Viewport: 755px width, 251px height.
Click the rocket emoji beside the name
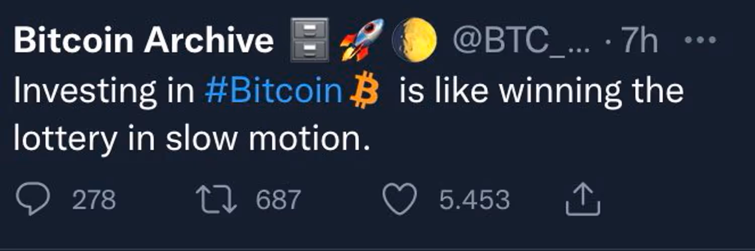(x=361, y=39)
